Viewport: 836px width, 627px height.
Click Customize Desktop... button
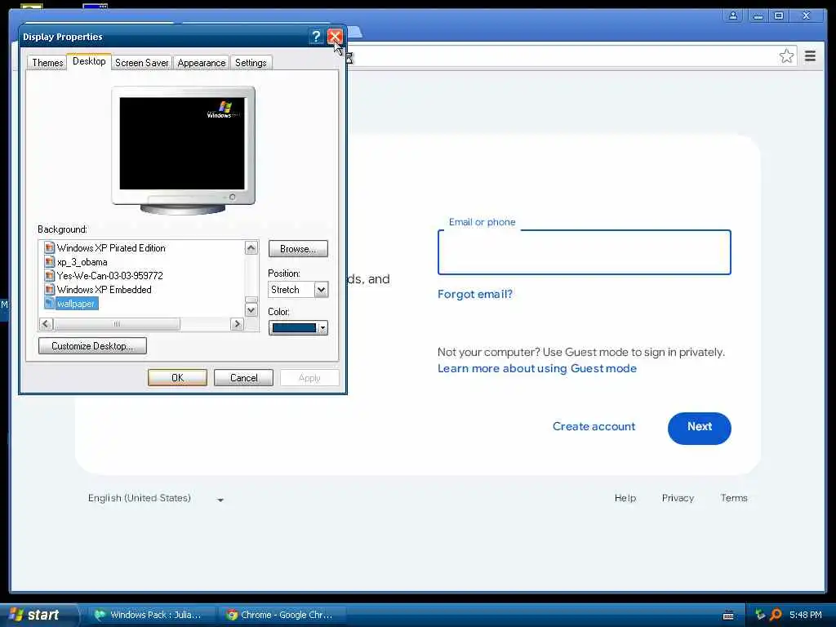(x=92, y=346)
